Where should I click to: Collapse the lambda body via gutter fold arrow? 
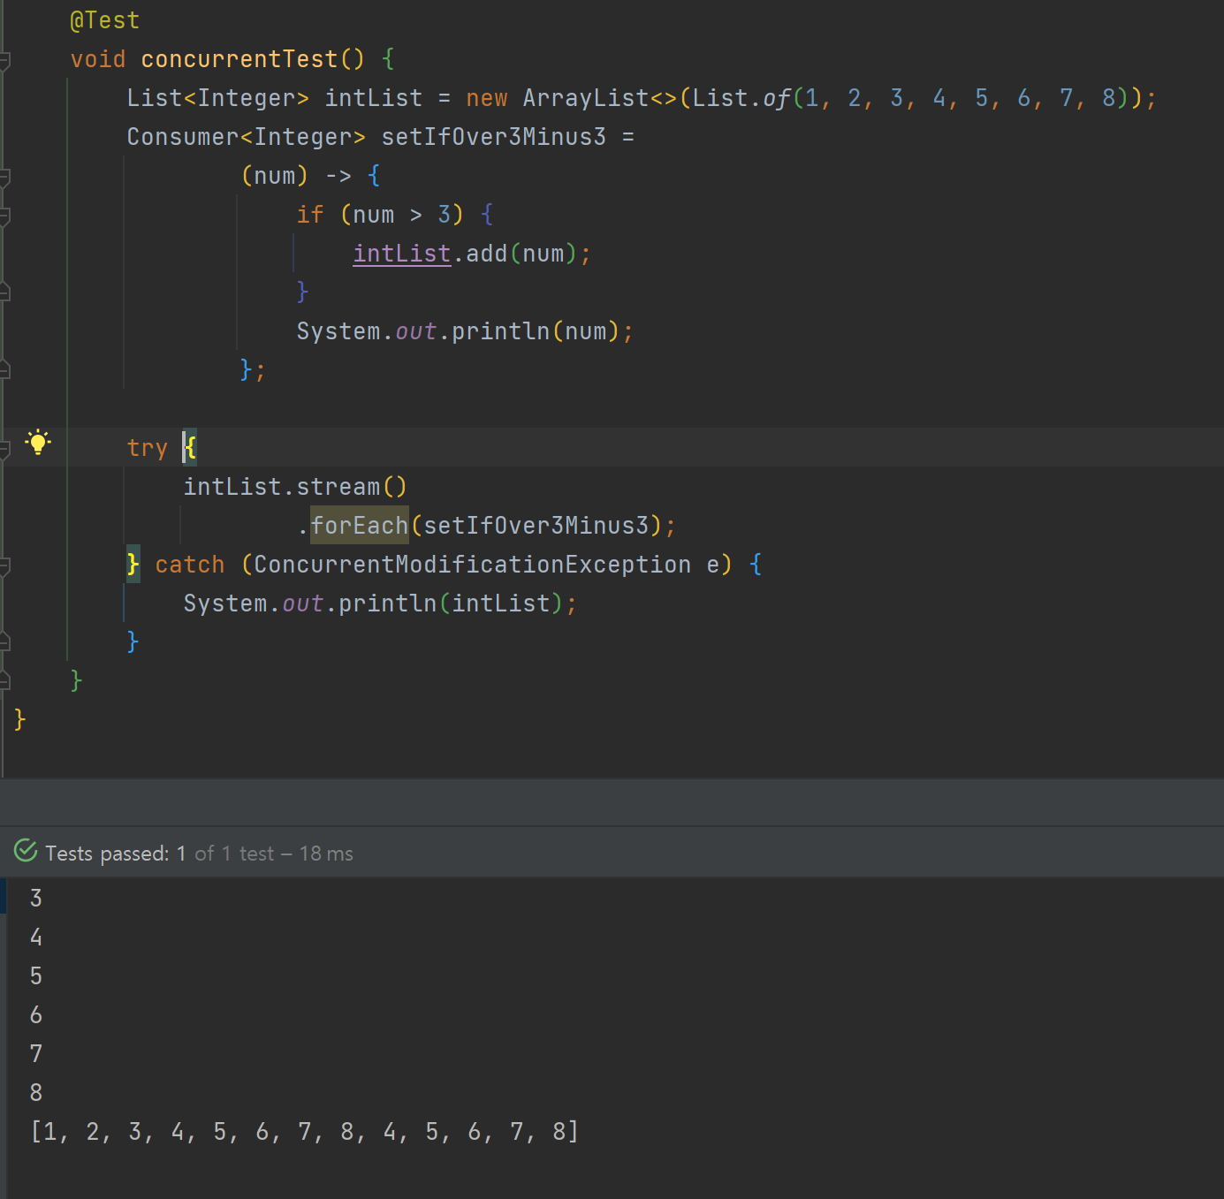5,176
